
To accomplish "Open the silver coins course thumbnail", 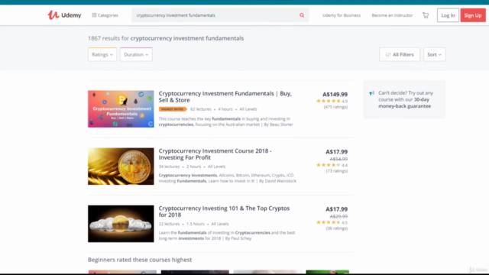I will [121, 224].
